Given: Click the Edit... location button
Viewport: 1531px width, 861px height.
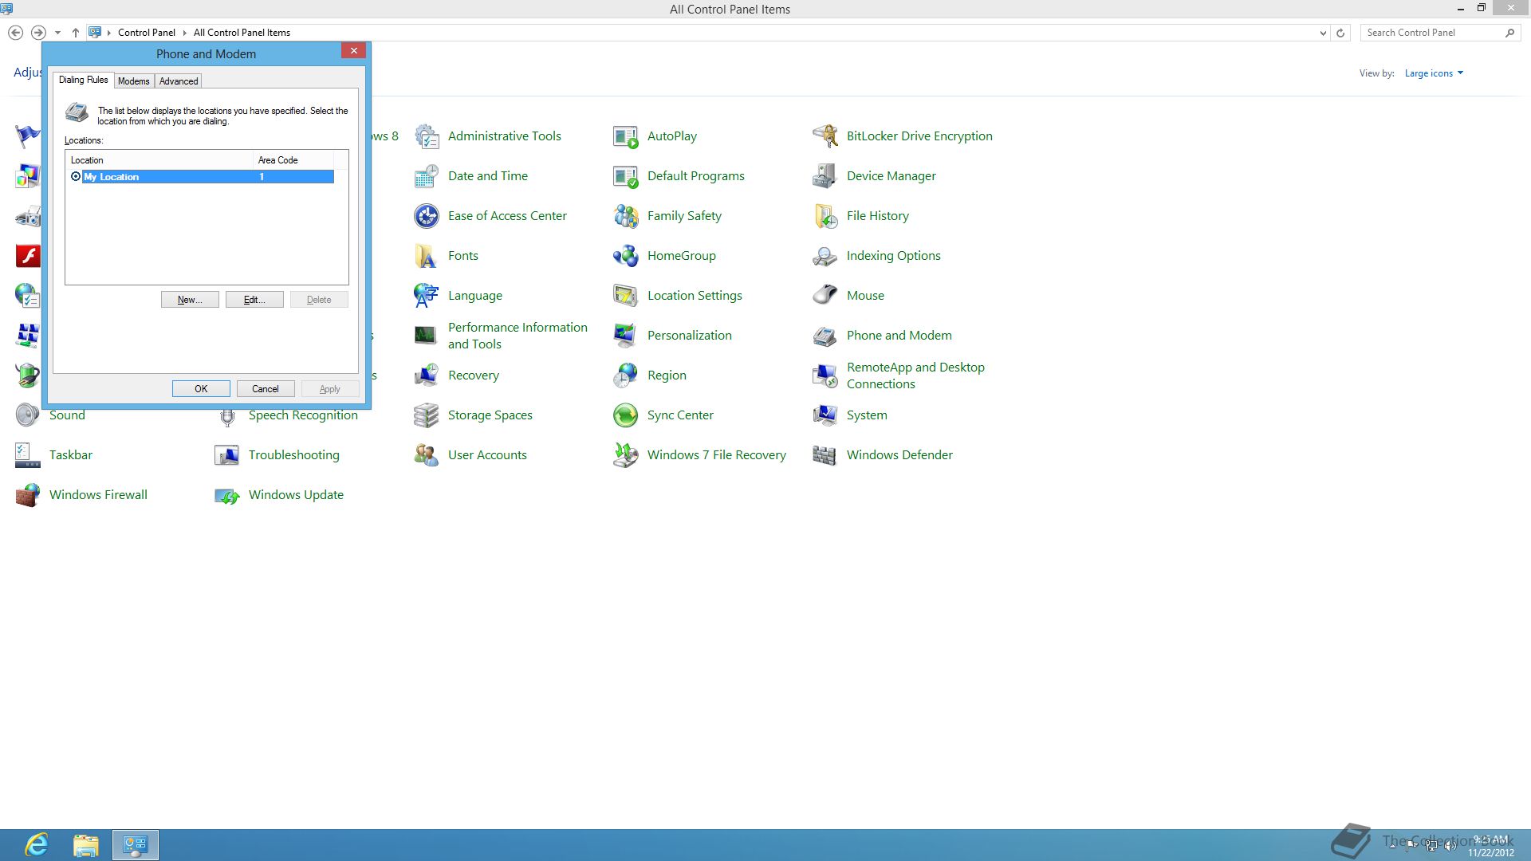Looking at the screenshot, I should click(254, 300).
